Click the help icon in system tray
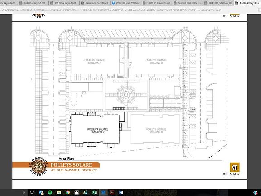 256,192
